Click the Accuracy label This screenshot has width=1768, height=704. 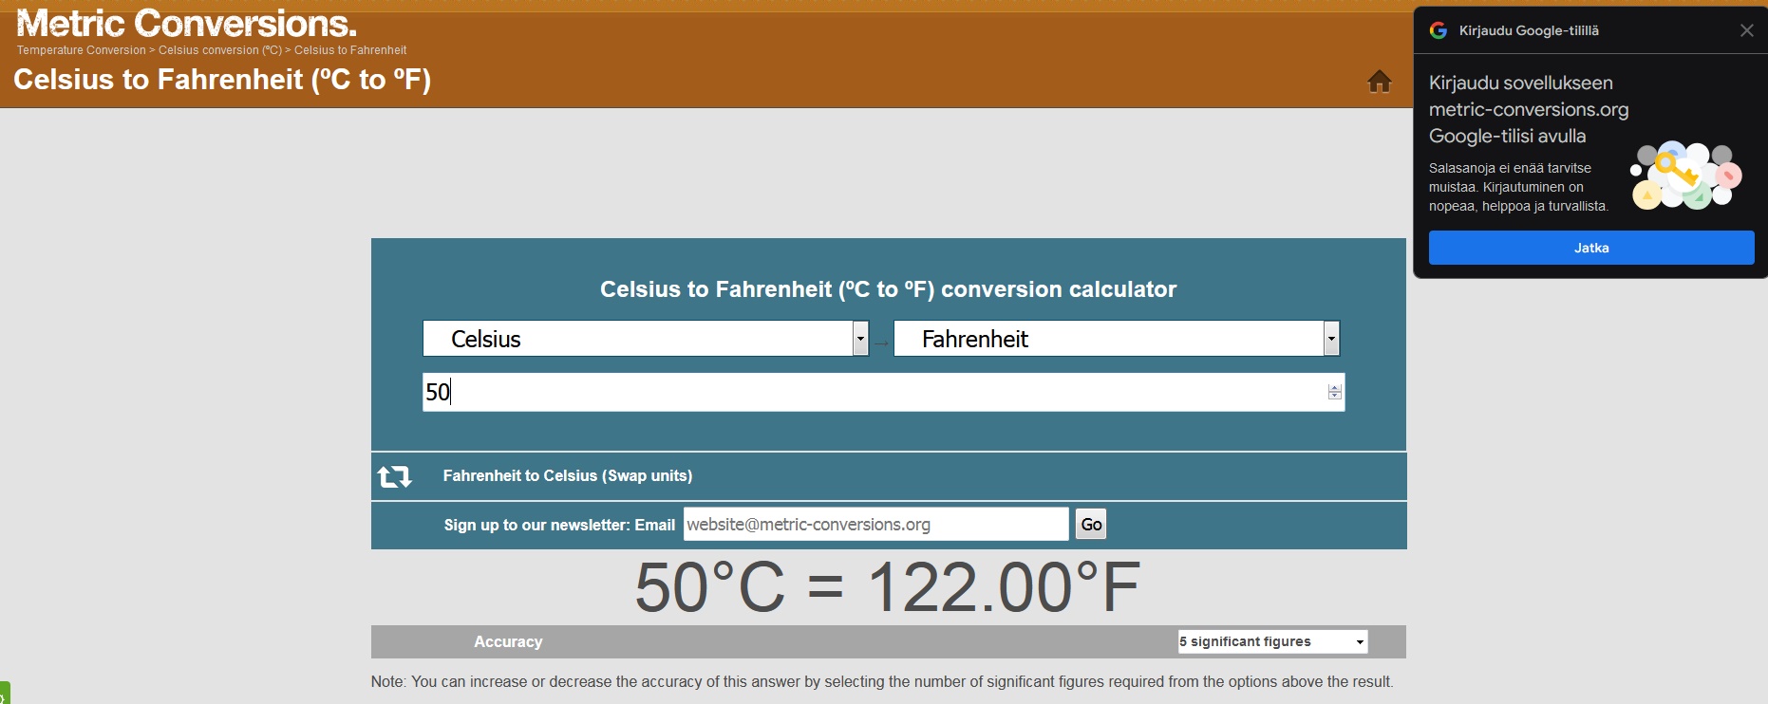pos(508,642)
